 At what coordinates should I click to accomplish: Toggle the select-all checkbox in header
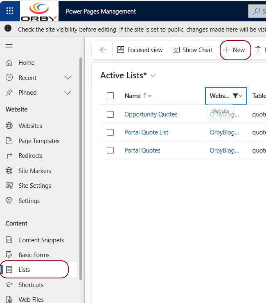pos(110,96)
